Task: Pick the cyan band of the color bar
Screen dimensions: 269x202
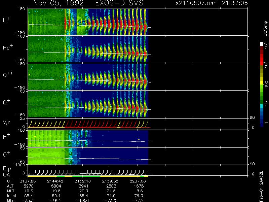Action: point(262,106)
